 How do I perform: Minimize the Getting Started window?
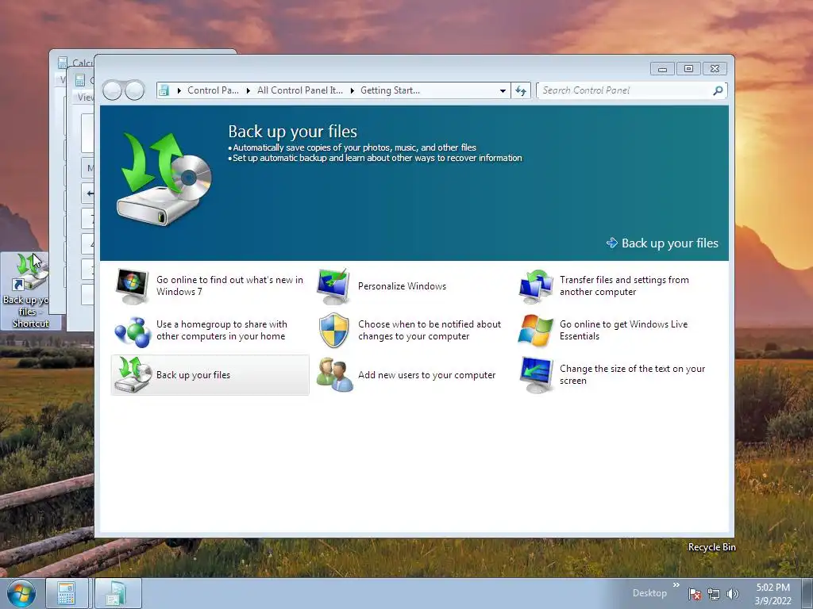(663, 68)
